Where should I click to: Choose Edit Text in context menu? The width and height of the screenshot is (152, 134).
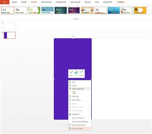point(80,97)
